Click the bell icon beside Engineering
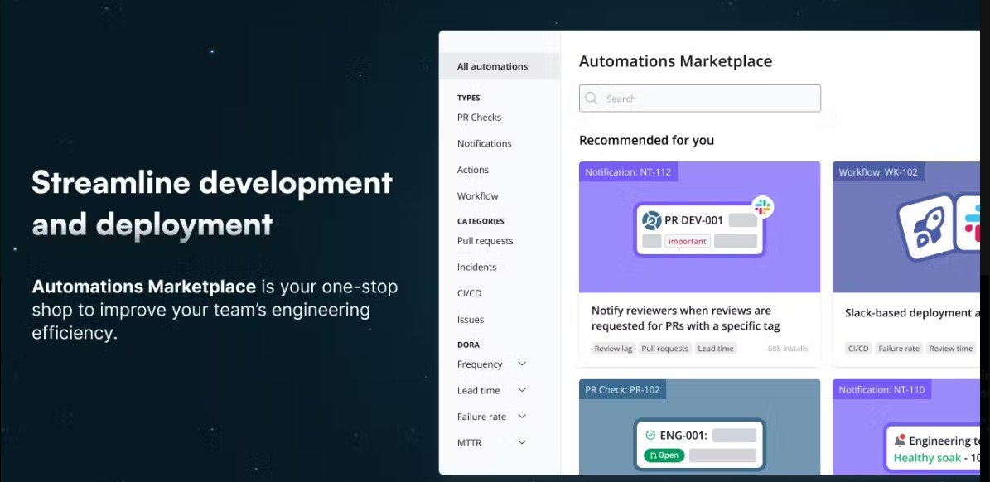Viewport: 990px width, 482px height. click(x=900, y=440)
